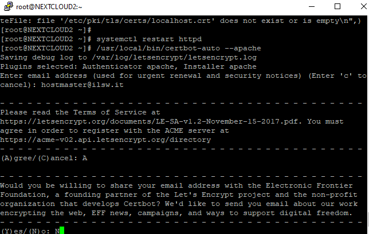Click the terminal's vertical scrollbar
The height and width of the screenshot is (234, 369).
[368, 125]
